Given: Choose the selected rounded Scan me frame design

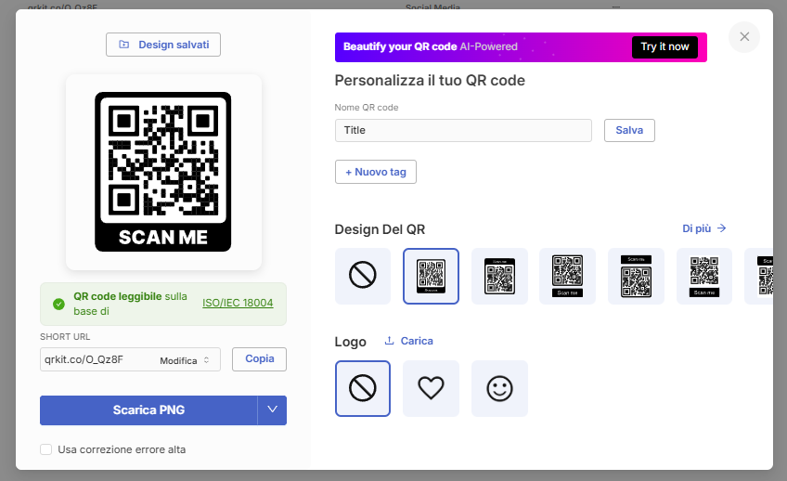Looking at the screenshot, I should pos(431,276).
